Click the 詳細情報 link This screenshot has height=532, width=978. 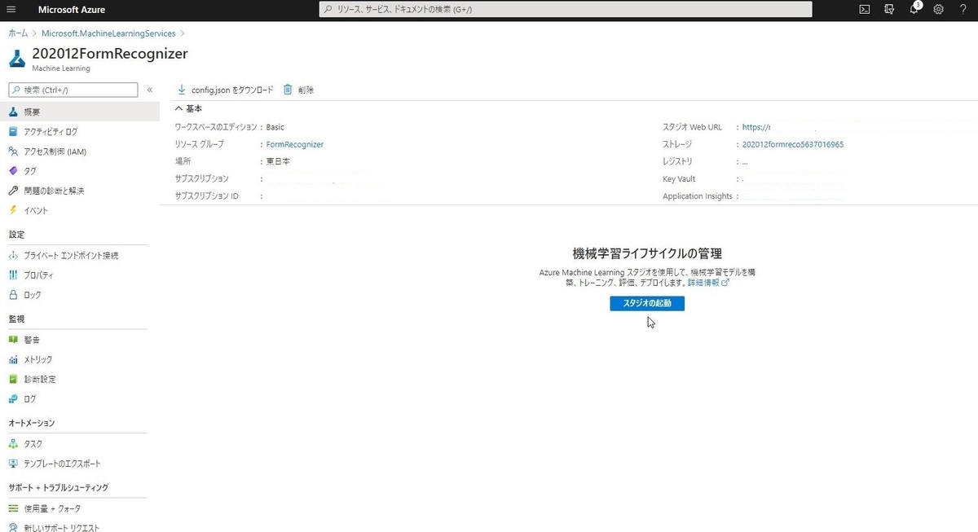703,282
